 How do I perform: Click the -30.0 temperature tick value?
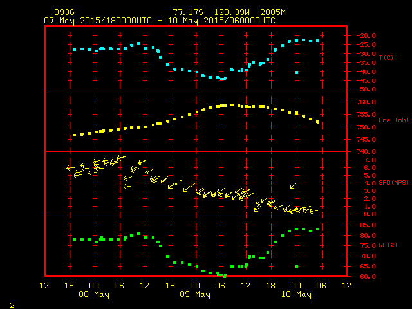[x=366, y=54]
